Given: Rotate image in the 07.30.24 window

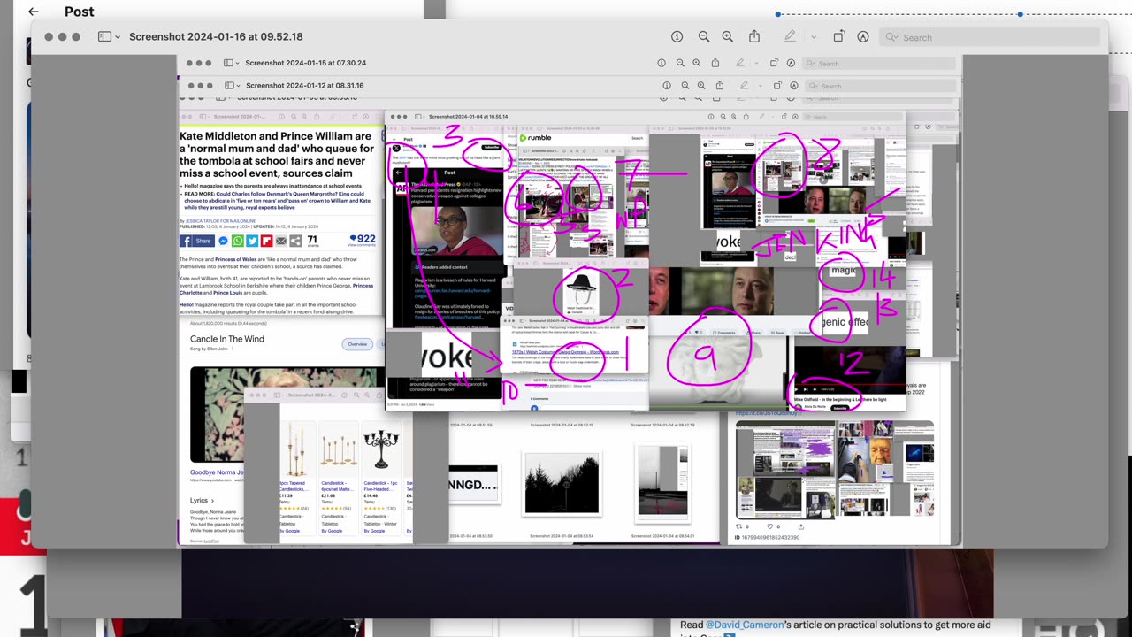Looking at the screenshot, I should click(774, 63).
